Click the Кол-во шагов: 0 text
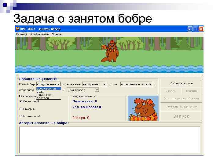 pos(86,107)
